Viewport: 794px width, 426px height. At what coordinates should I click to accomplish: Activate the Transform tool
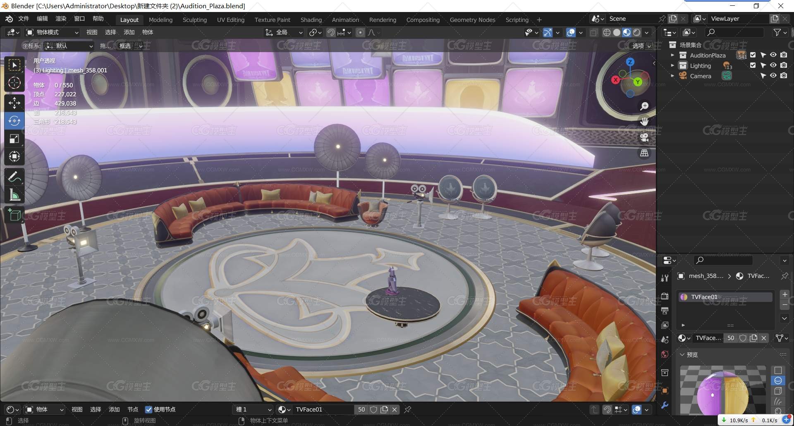tap(14, 157)
